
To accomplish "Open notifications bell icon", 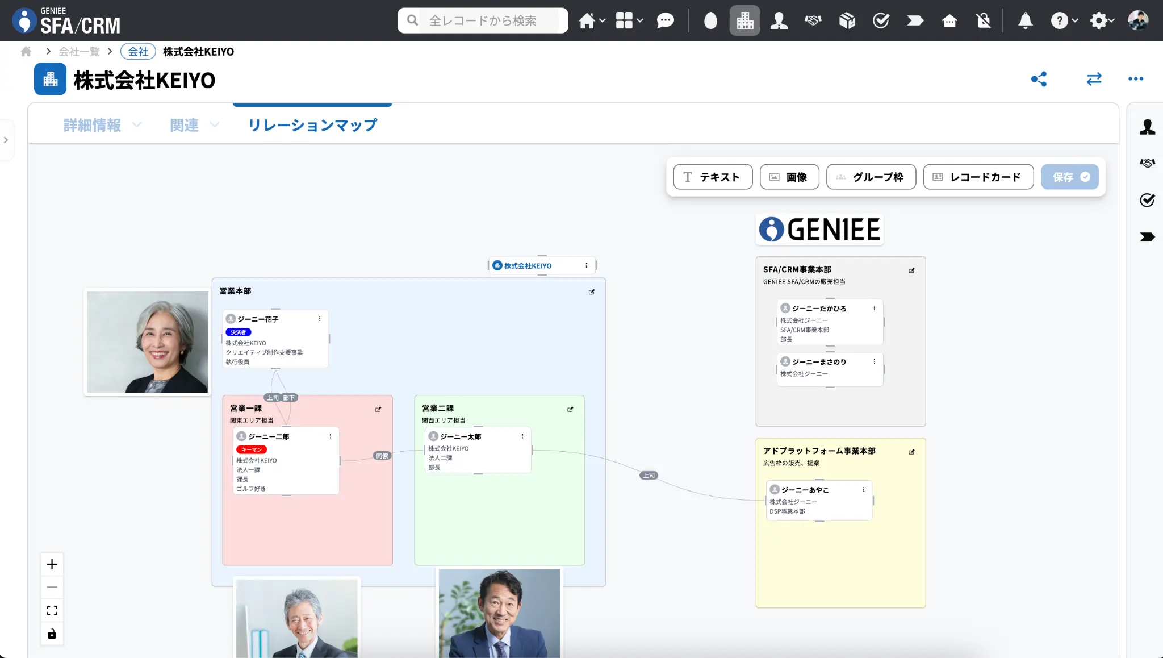I will [1025, 21].
